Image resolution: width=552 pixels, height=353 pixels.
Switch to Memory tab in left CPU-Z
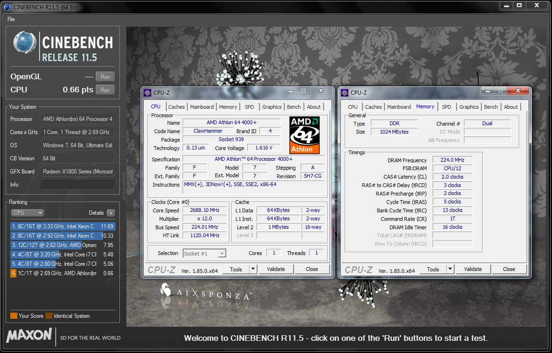click(x=228, y=107)
